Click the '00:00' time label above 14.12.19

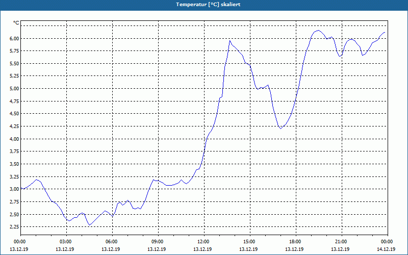pos(387,242)
